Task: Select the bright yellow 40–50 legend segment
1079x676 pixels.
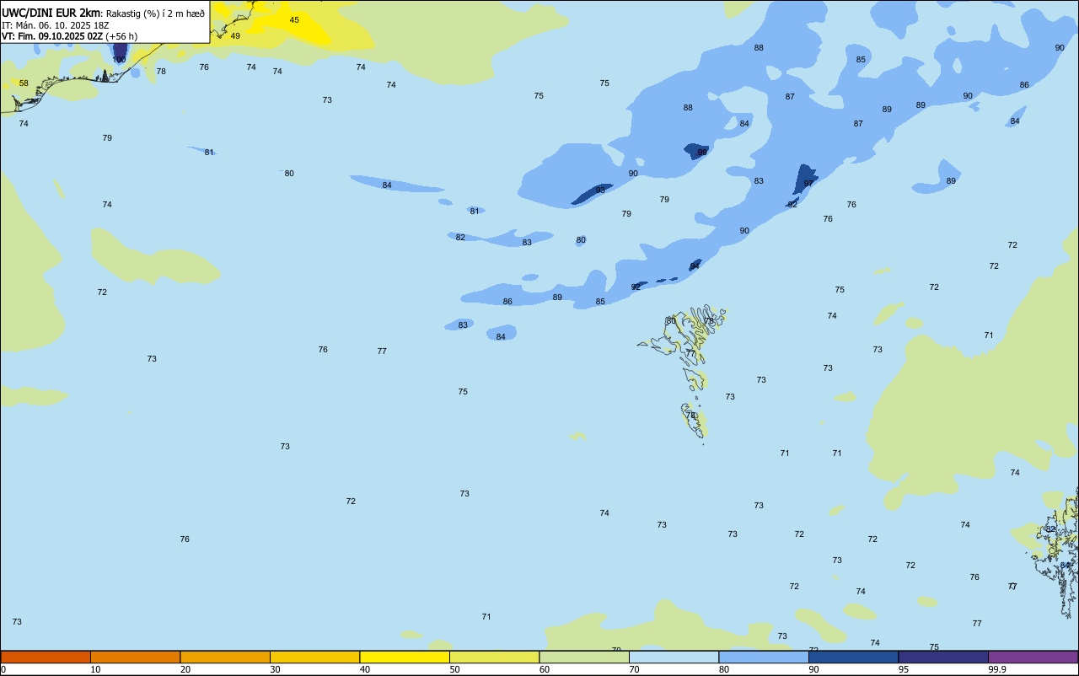Action: [x=405, y=657]
